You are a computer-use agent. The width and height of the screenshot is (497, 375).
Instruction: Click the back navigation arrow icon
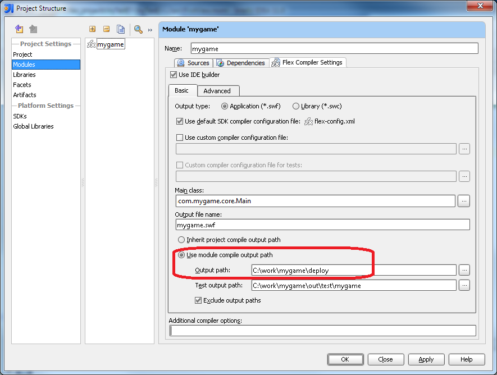click(20, 29)
